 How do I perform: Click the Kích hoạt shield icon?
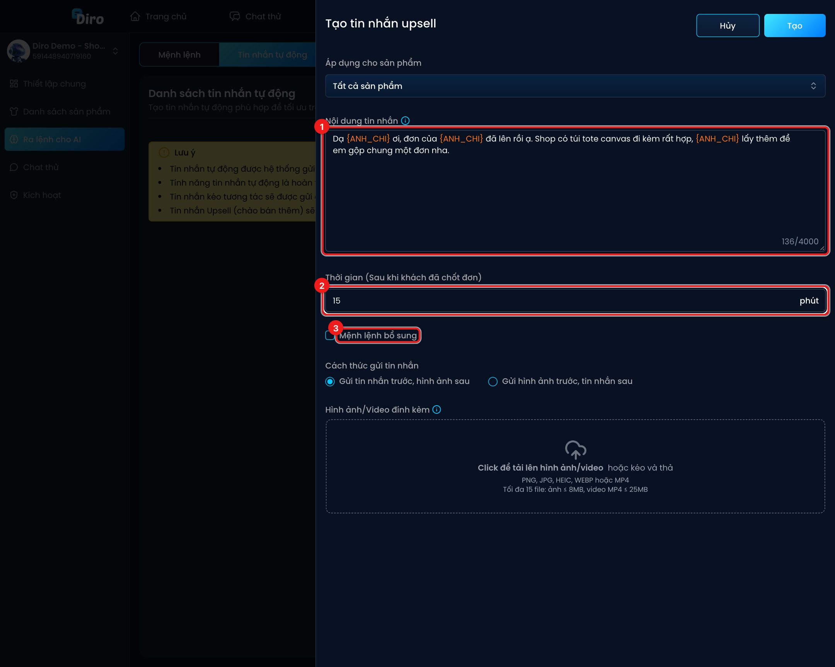[x=14, y=195]
